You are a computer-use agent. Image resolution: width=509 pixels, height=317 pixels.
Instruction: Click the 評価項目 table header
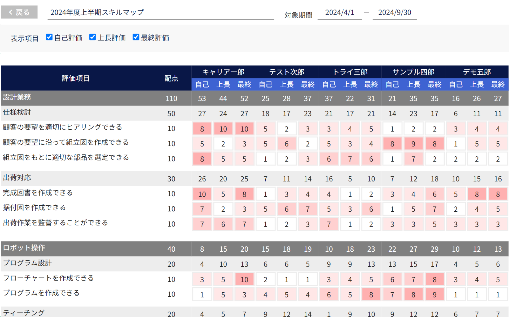[x=76, y=78]
